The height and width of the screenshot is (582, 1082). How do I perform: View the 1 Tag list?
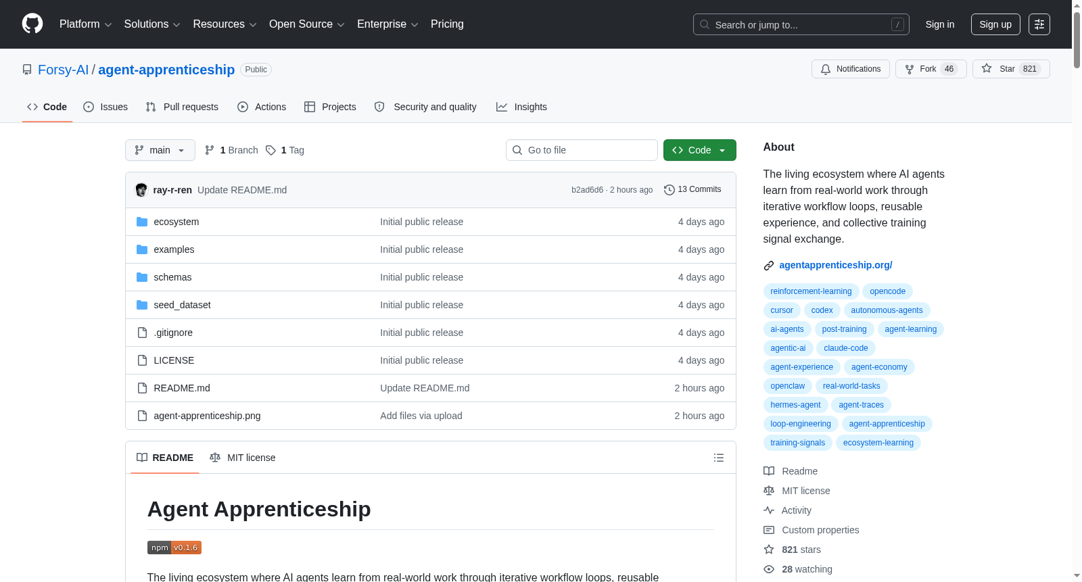[x=285, y=150]
